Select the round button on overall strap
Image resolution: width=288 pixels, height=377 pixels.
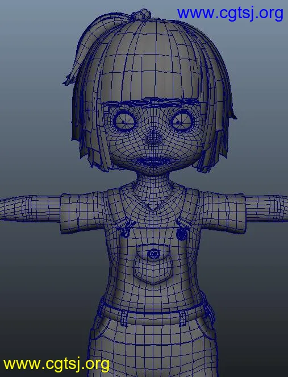(x=182, y=233)
